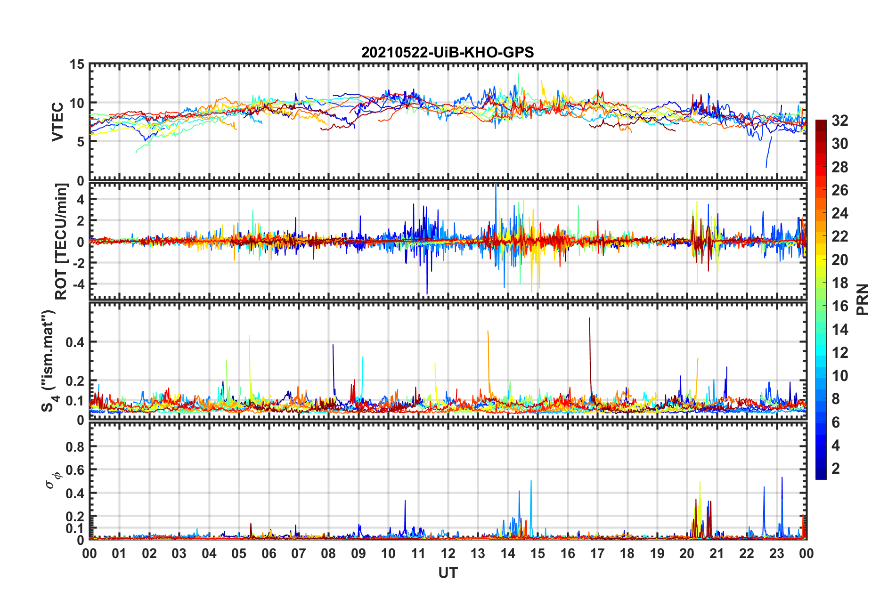This screenshot has height=599, width=896.
Task: Click the -4 tick on ROT axis
Action: pyautogui.click(x=78, y=284)
